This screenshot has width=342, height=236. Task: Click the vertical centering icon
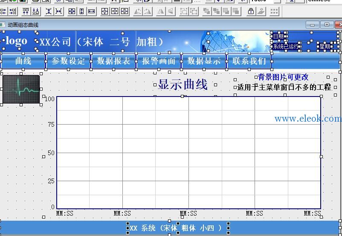[x=115, y=11]
